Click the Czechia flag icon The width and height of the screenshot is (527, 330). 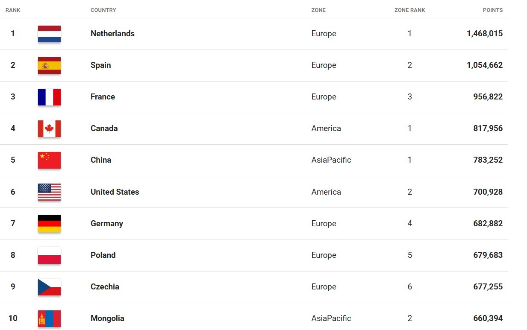pos(49,287)
